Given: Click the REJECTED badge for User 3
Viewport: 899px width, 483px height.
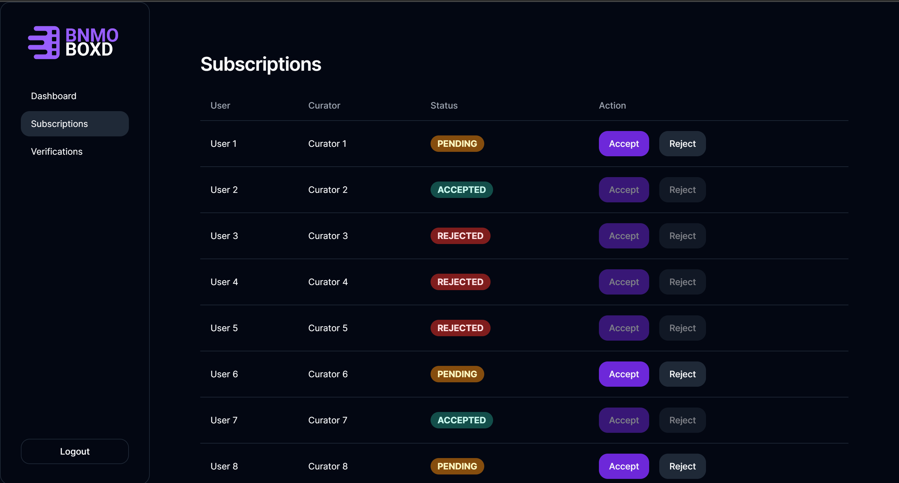Looking at the screenshot, I should pos(460,236).
